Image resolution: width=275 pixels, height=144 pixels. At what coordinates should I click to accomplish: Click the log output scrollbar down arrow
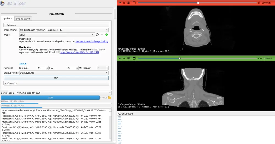pos(110,140)
